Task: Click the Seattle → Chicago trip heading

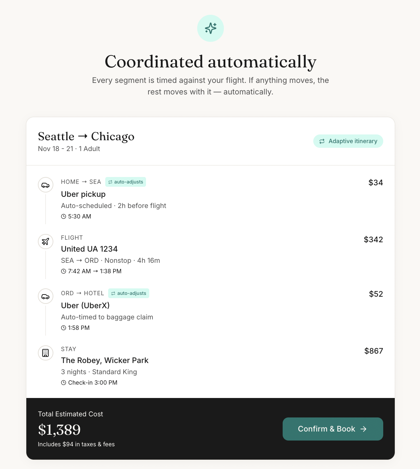Action: click(x=86, y=137)
